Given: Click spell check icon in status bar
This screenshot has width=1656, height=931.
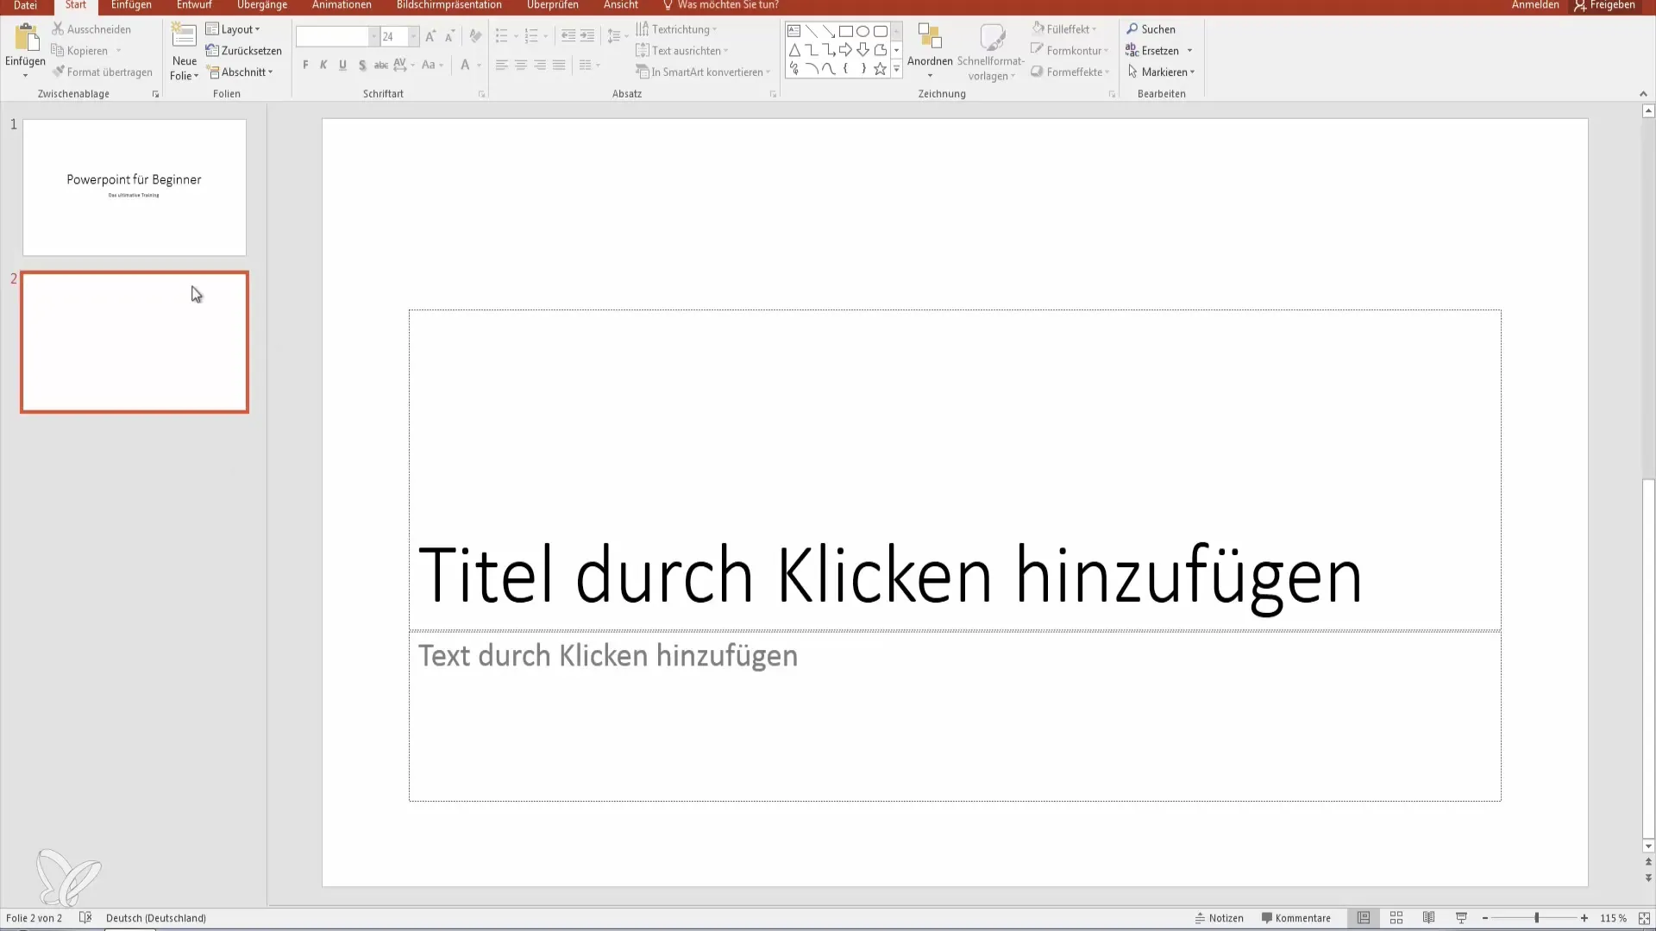Looking at the screenshot, I should 85,918.
